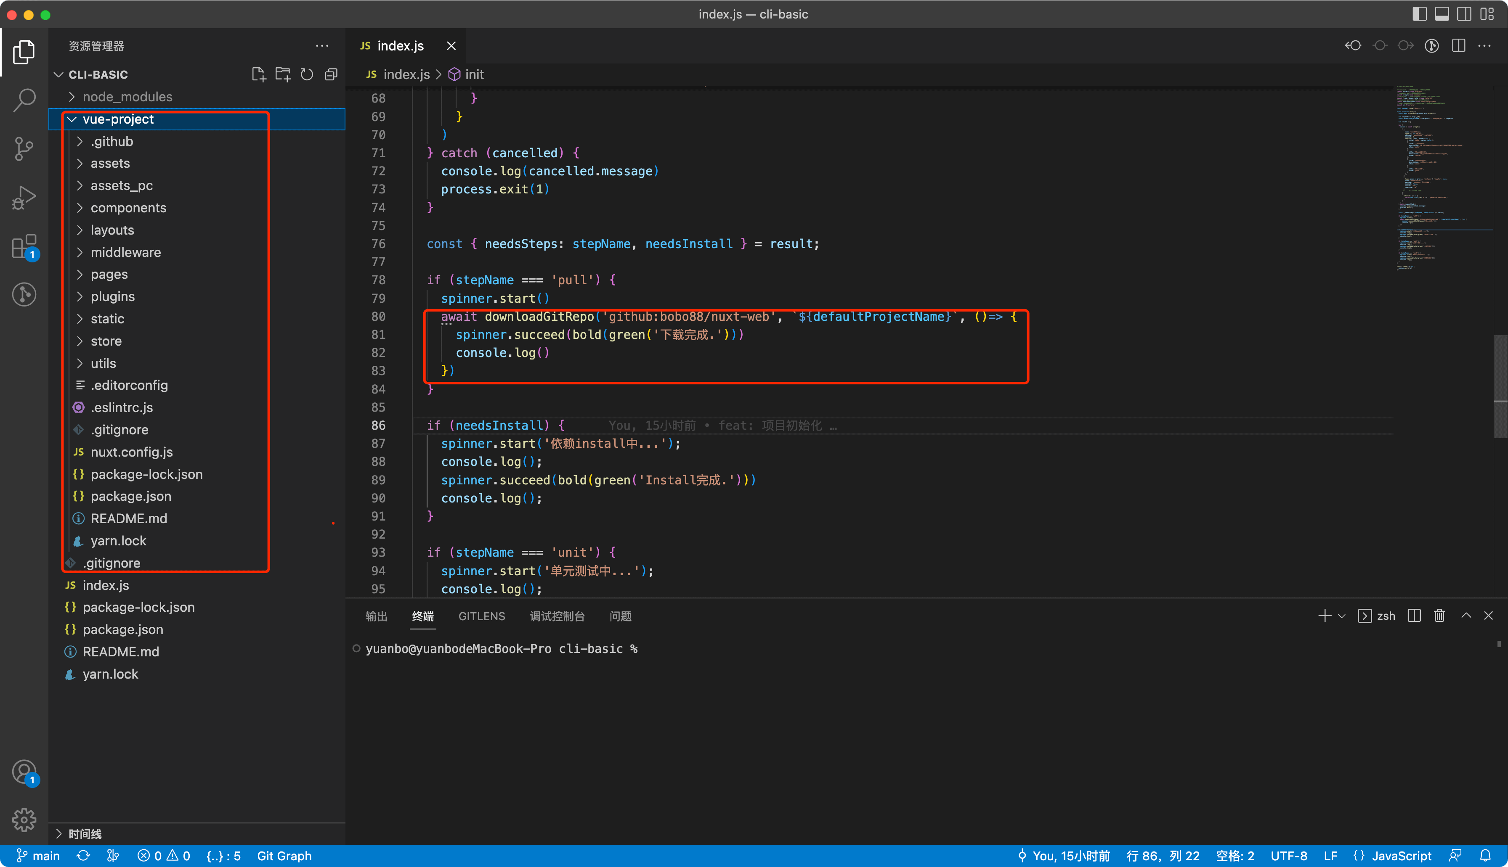This screenshot has width=1508, height=867.
Task: Synchronize changes in status bar
Action: coord(83,856)
